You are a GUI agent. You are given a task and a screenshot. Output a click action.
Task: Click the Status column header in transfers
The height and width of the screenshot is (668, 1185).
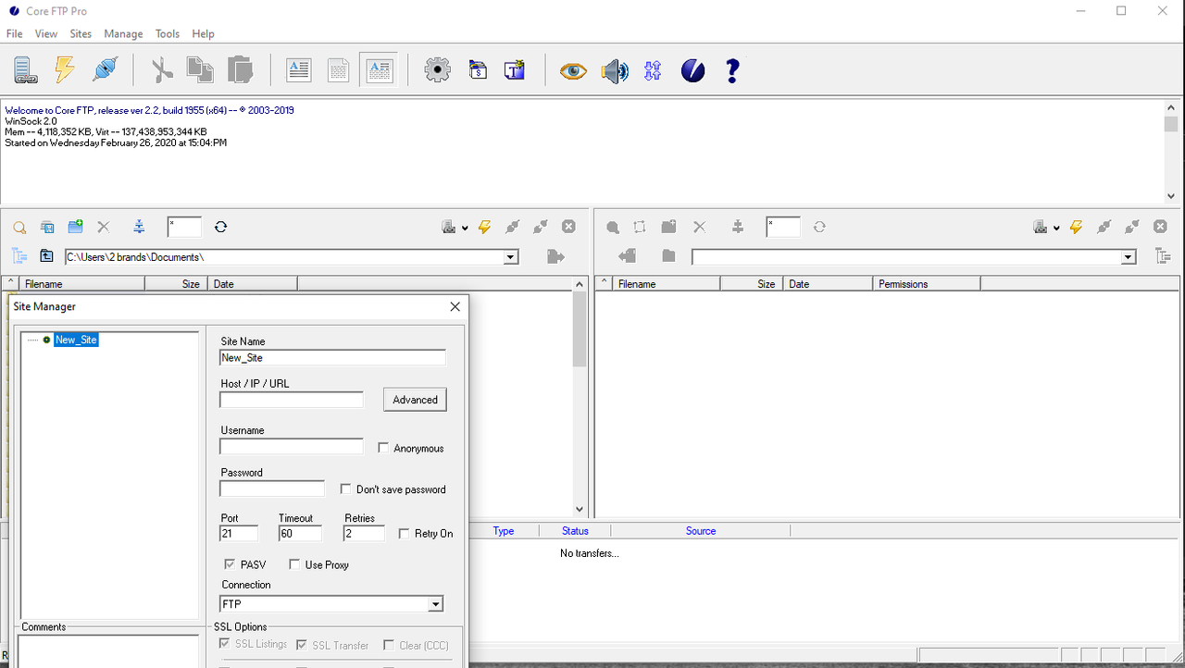pos(575,531)
